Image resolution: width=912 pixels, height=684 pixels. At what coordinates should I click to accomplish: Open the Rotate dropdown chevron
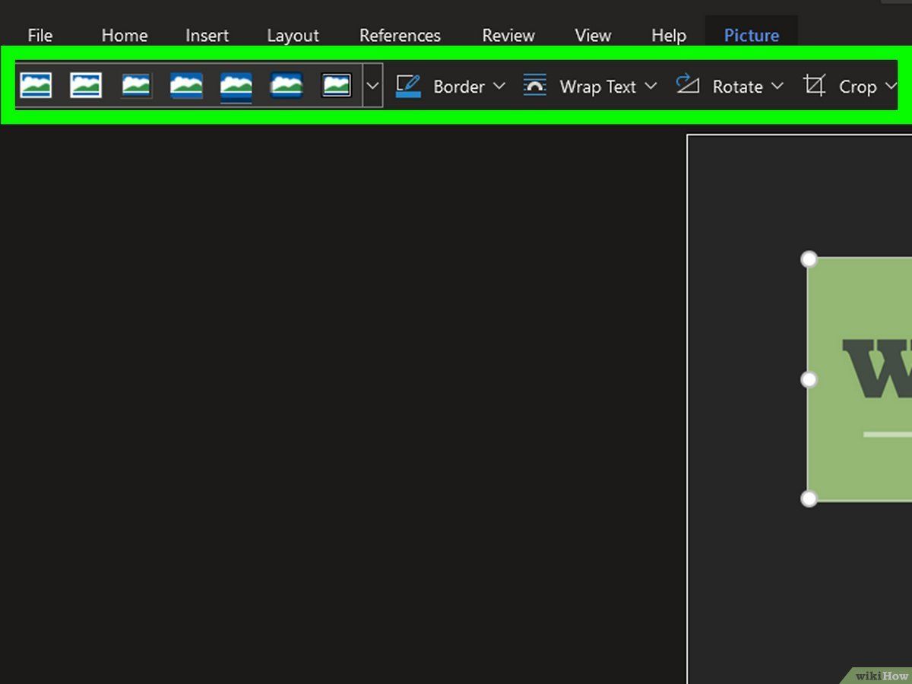pyautogui.click(x=777, y=86)
